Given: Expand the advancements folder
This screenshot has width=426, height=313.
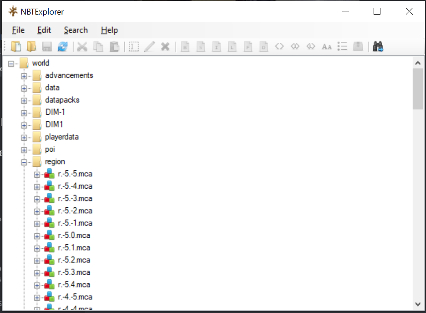Looking at the screenshot, I should 24,76.
